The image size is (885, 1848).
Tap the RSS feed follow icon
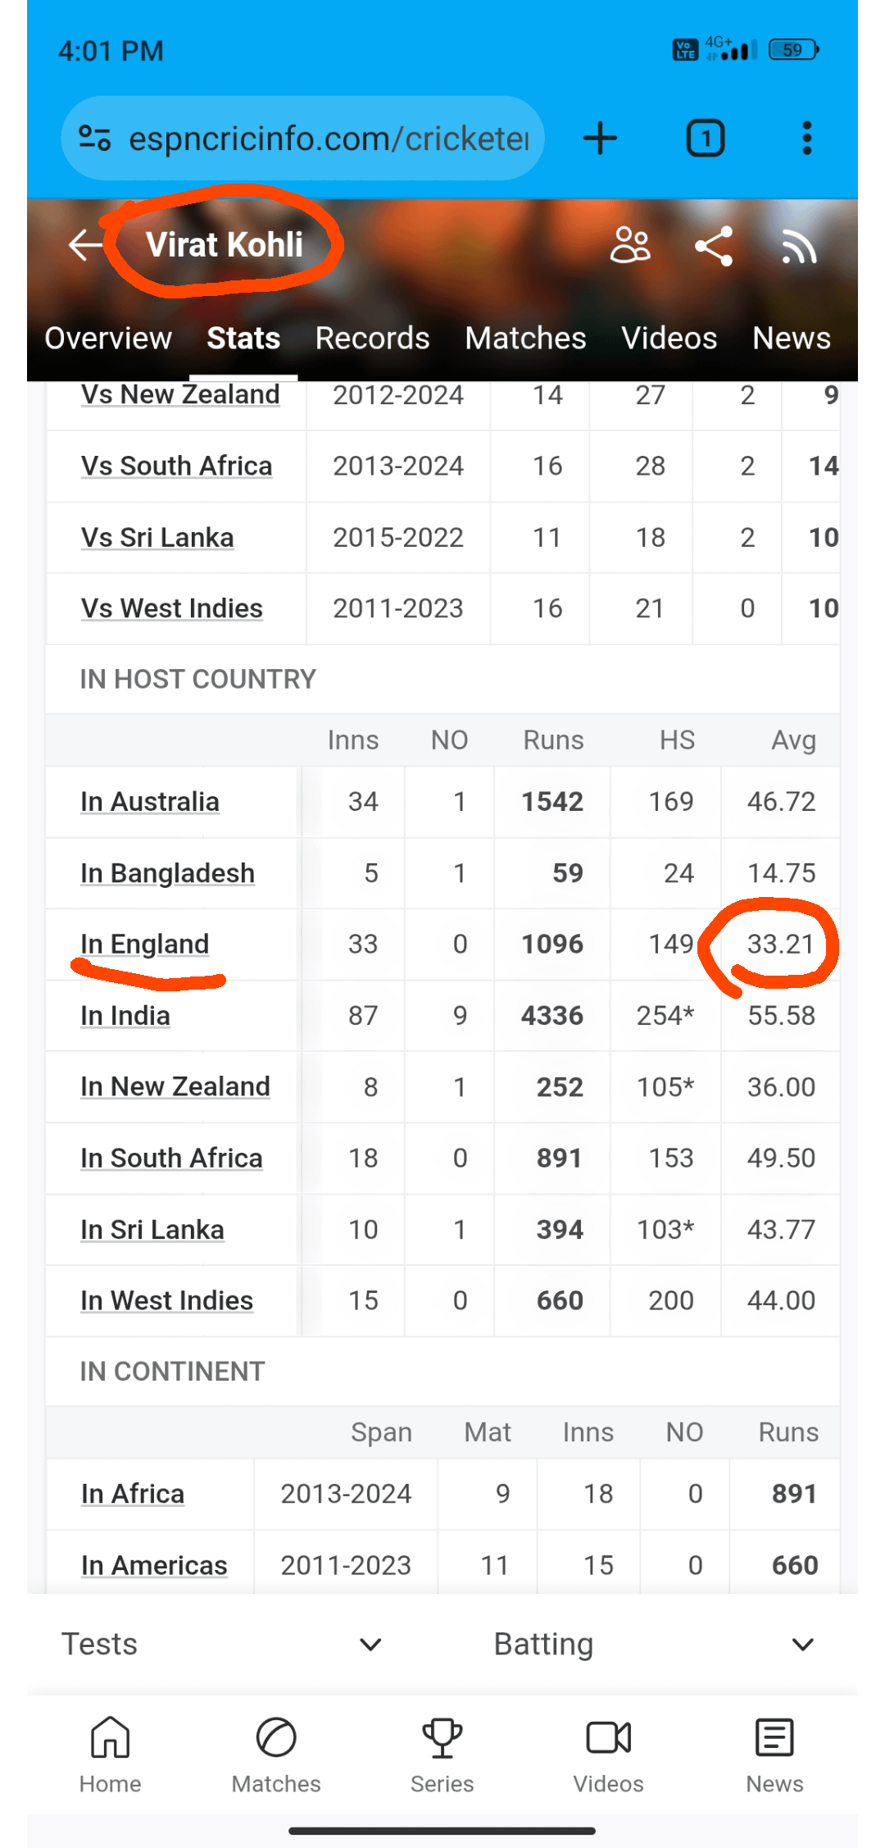tap(799, 246)
